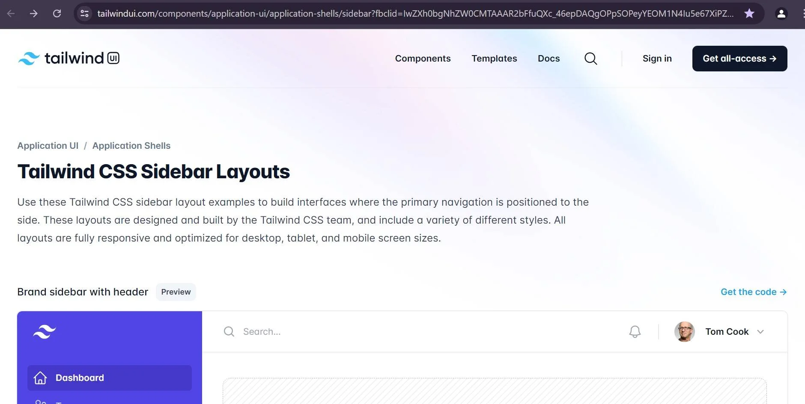Select Dashboard in the sidebar preview
805x404 pixels.
[110, 378]
